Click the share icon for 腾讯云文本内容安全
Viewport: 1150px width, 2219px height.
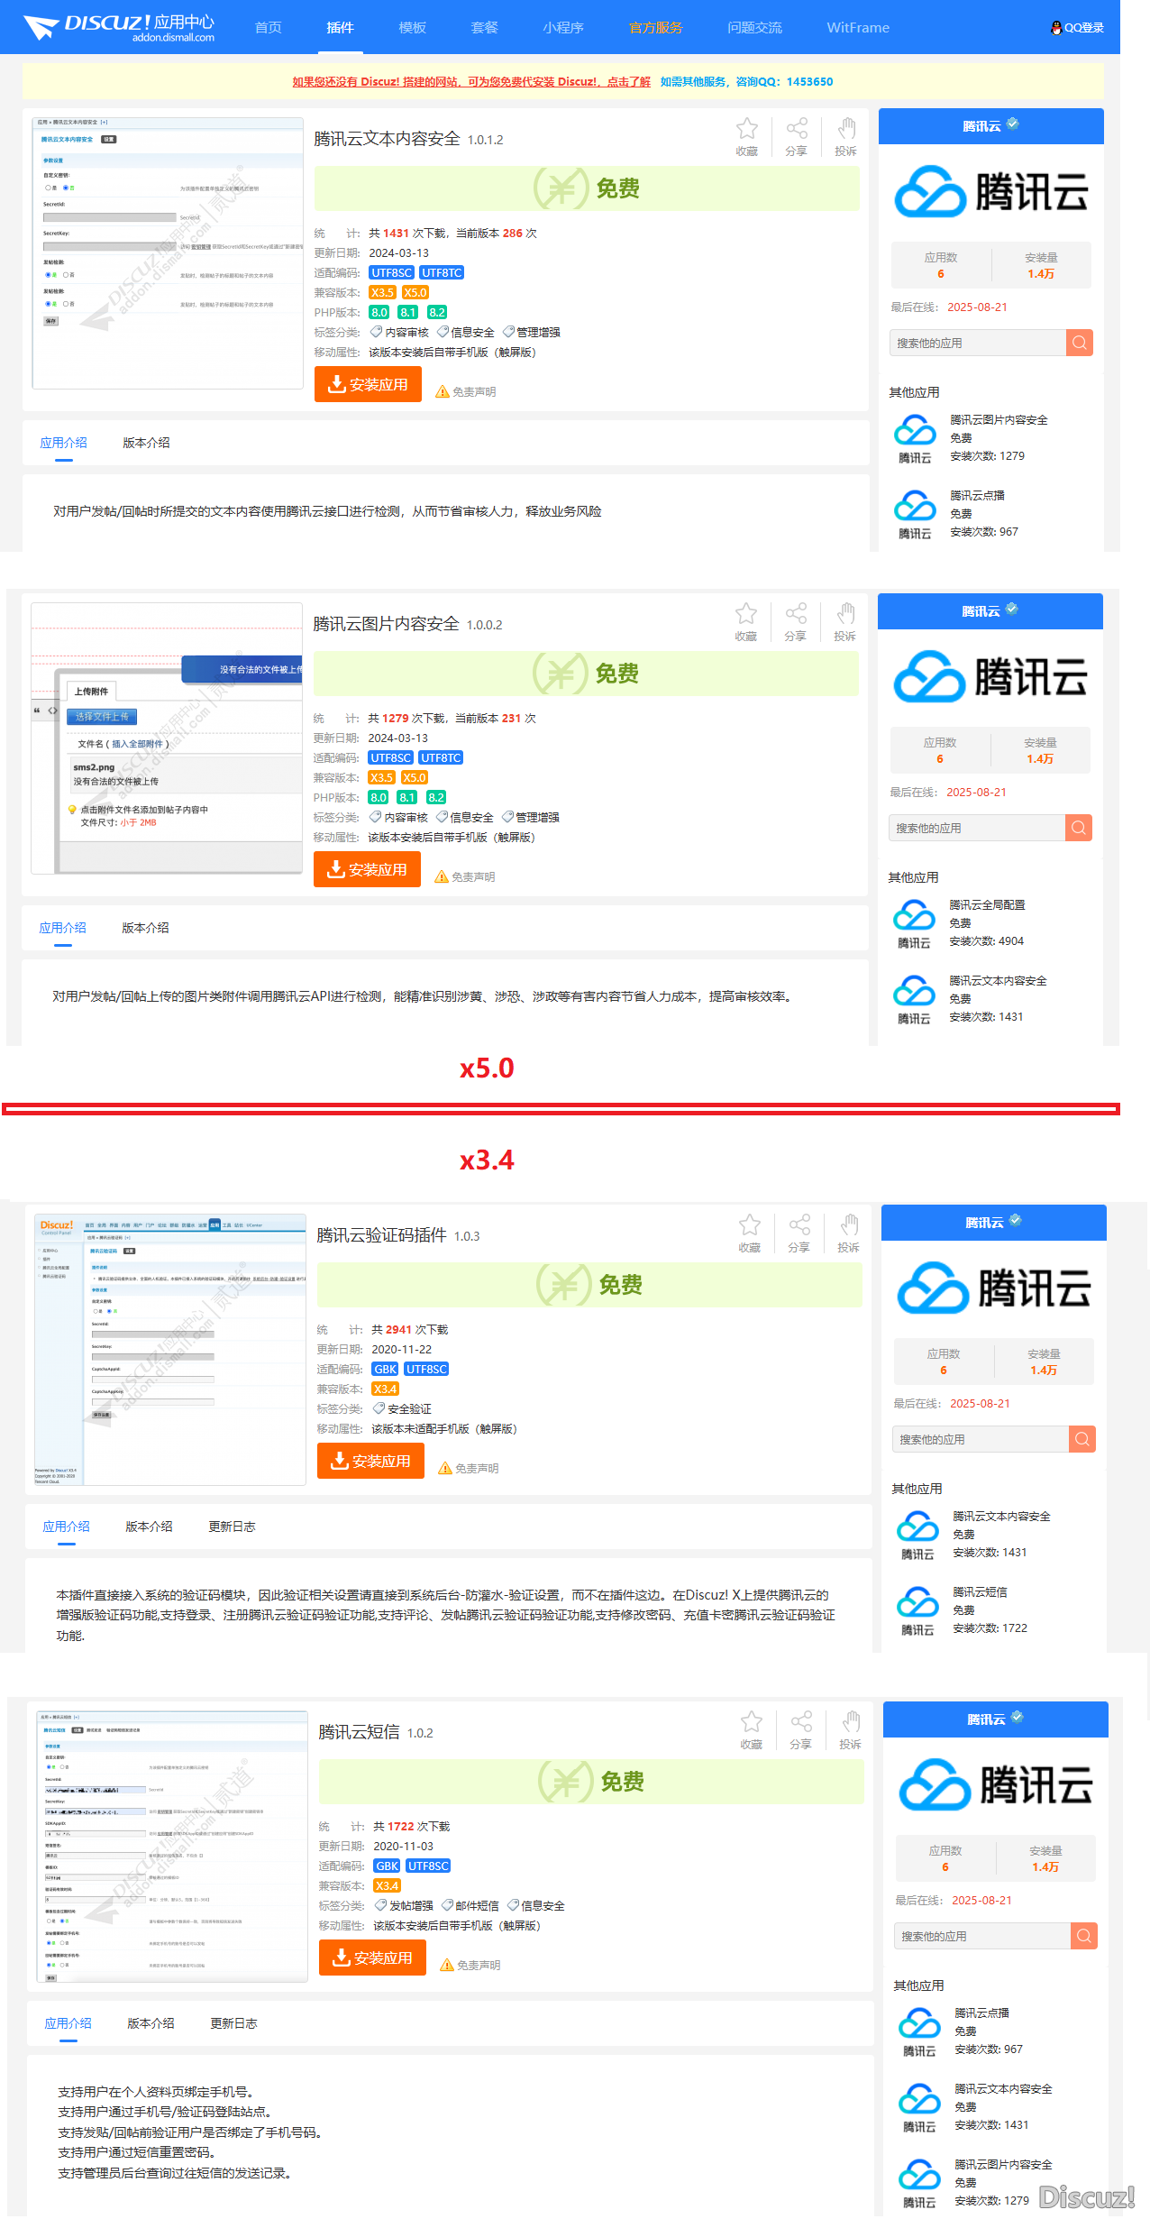pos(797,129)
